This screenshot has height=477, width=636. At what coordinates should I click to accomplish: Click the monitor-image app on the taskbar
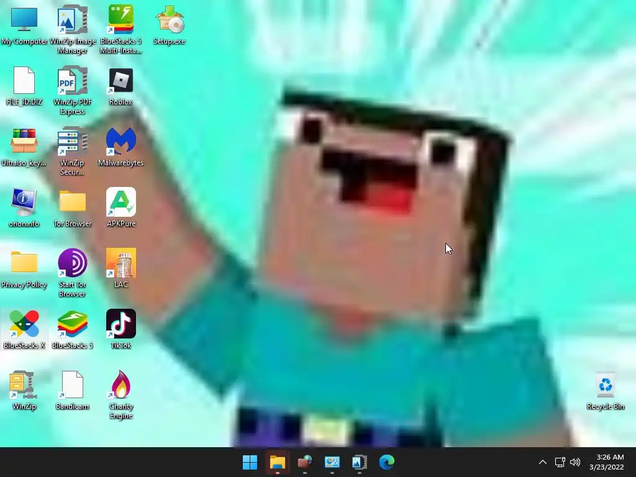(332, 462)
